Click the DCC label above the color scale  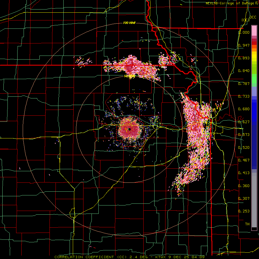253,17
